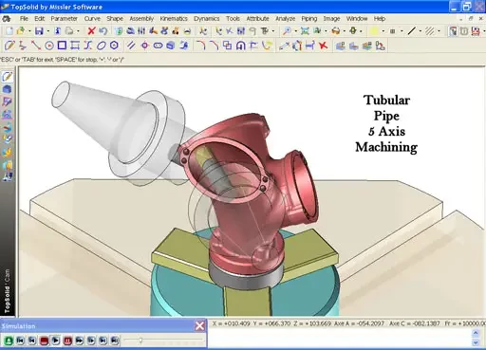Viewport: 486px width, 350px height.
Task: Select the pink crosshair point tool
Action: point(144,46)
